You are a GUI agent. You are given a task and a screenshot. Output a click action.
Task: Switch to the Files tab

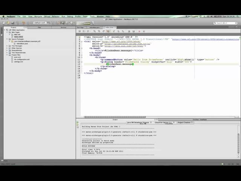tap(40, 28)
